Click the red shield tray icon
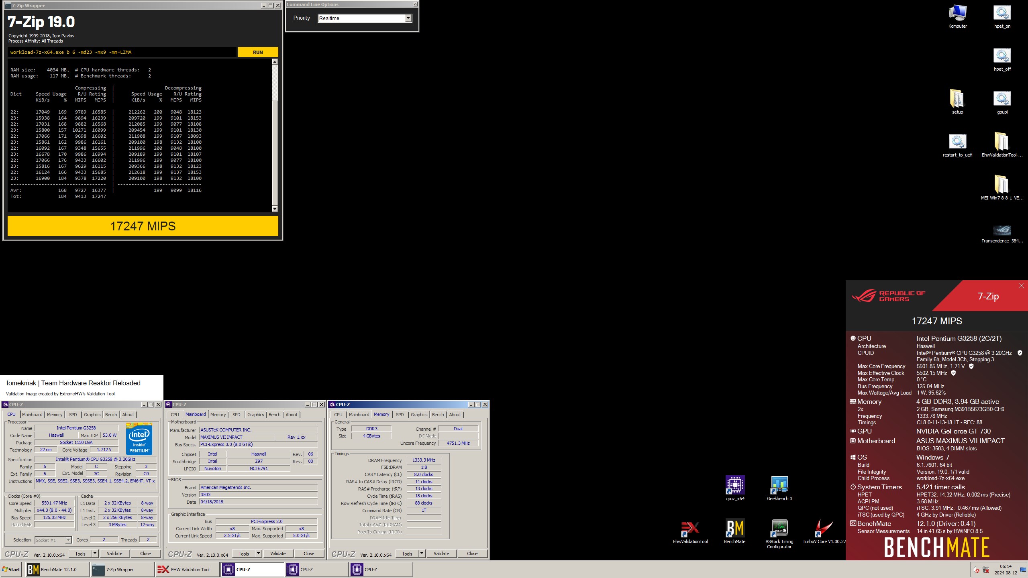This screenshot has height=578, width=1028. click(976, 570)
